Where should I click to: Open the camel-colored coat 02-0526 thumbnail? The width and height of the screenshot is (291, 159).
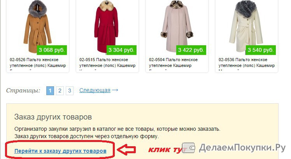pyautogui.click(x=37, y=27)
